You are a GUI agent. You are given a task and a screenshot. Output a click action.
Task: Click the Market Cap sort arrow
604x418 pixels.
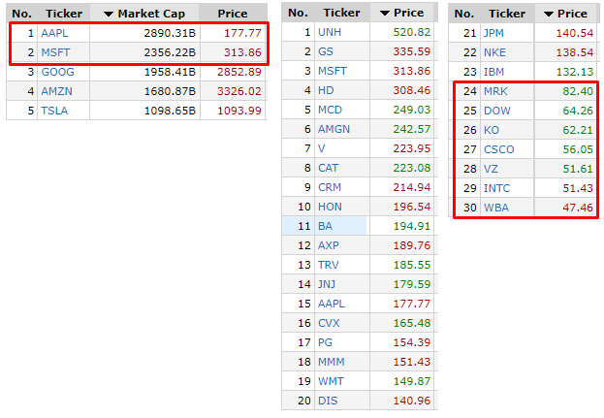click(109, 15)
